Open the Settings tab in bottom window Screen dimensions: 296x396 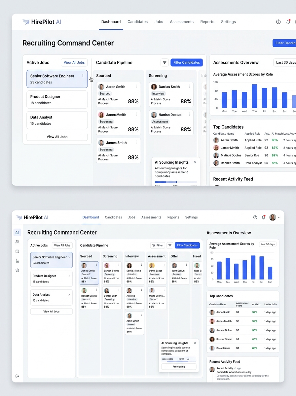coord(191,217)
